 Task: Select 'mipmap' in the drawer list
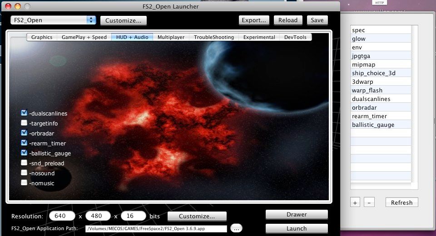[x=381, y=64]
